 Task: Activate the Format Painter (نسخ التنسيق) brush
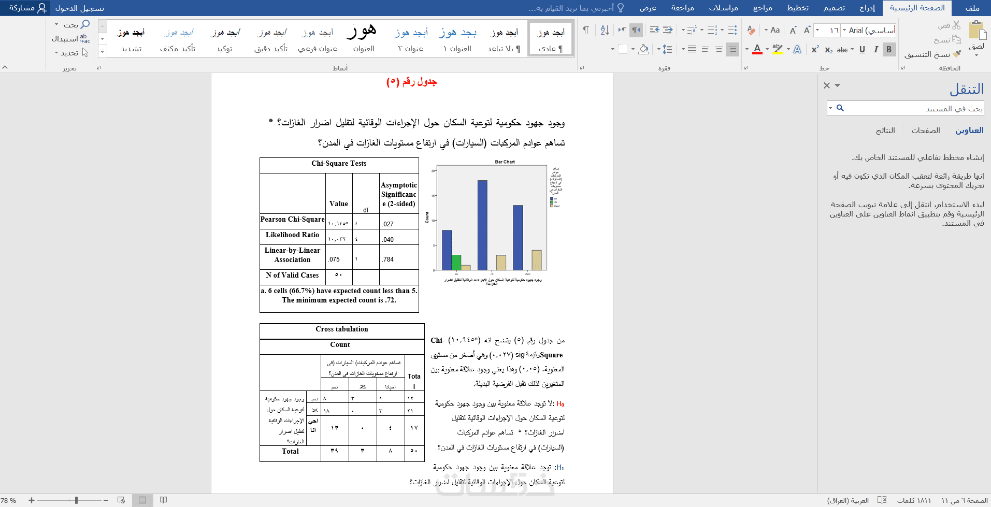[957, 54]
